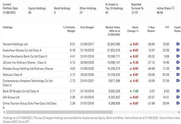181x124 pixels.
Task: Sort by Share Change % column header
Action: pyautogui.click(x=133, y=29)
